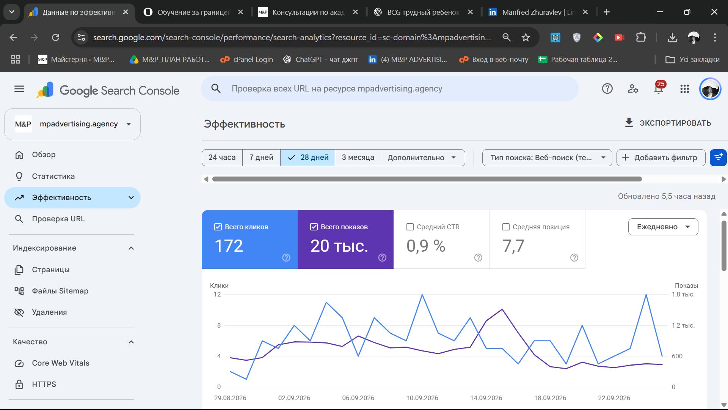Screen dimensions: 728x410
Task: Select the 7 дней range
Action: (x=262, y=158)
